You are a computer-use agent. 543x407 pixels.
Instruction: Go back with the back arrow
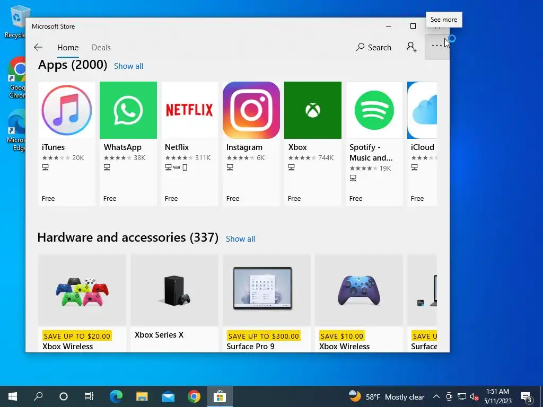point(38,47)
